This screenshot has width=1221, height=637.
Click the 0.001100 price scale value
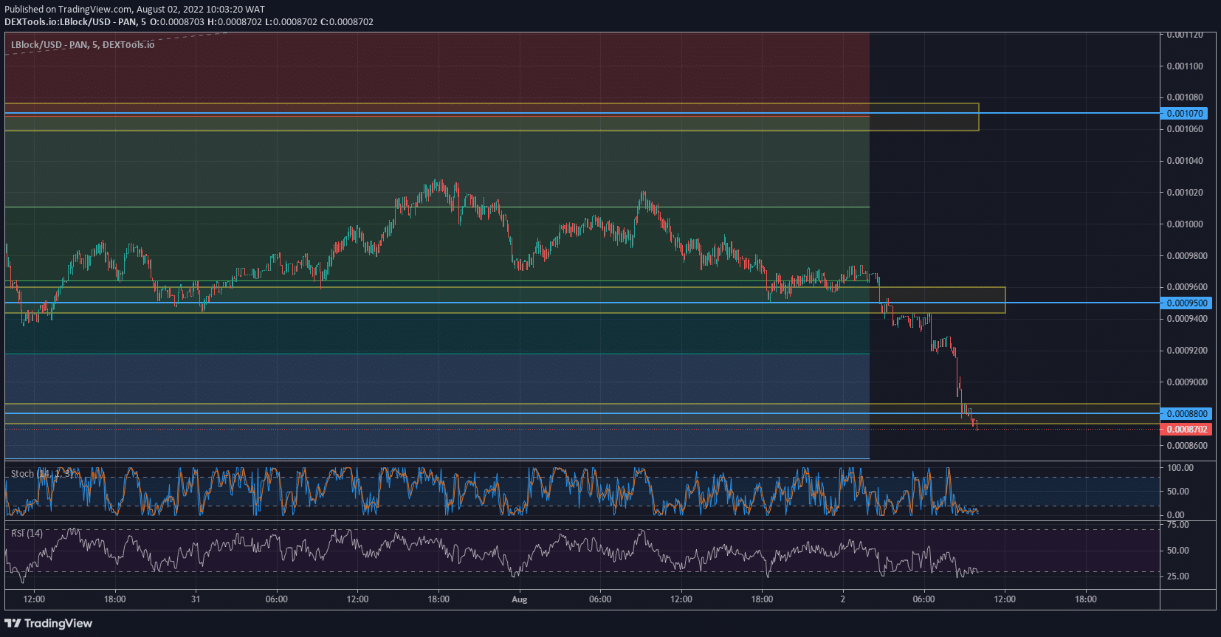click(x=1185, y=66)
